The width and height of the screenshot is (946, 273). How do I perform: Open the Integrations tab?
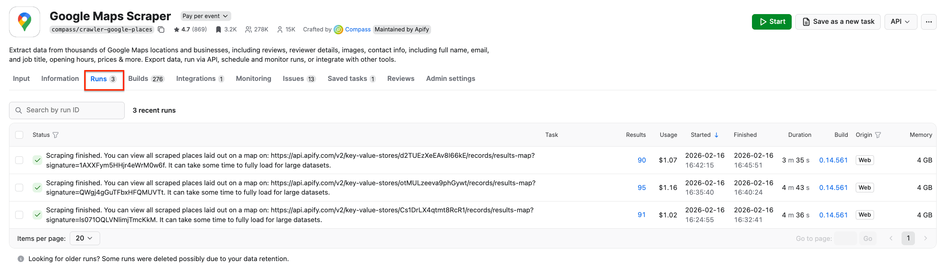(x=200, y=78)
